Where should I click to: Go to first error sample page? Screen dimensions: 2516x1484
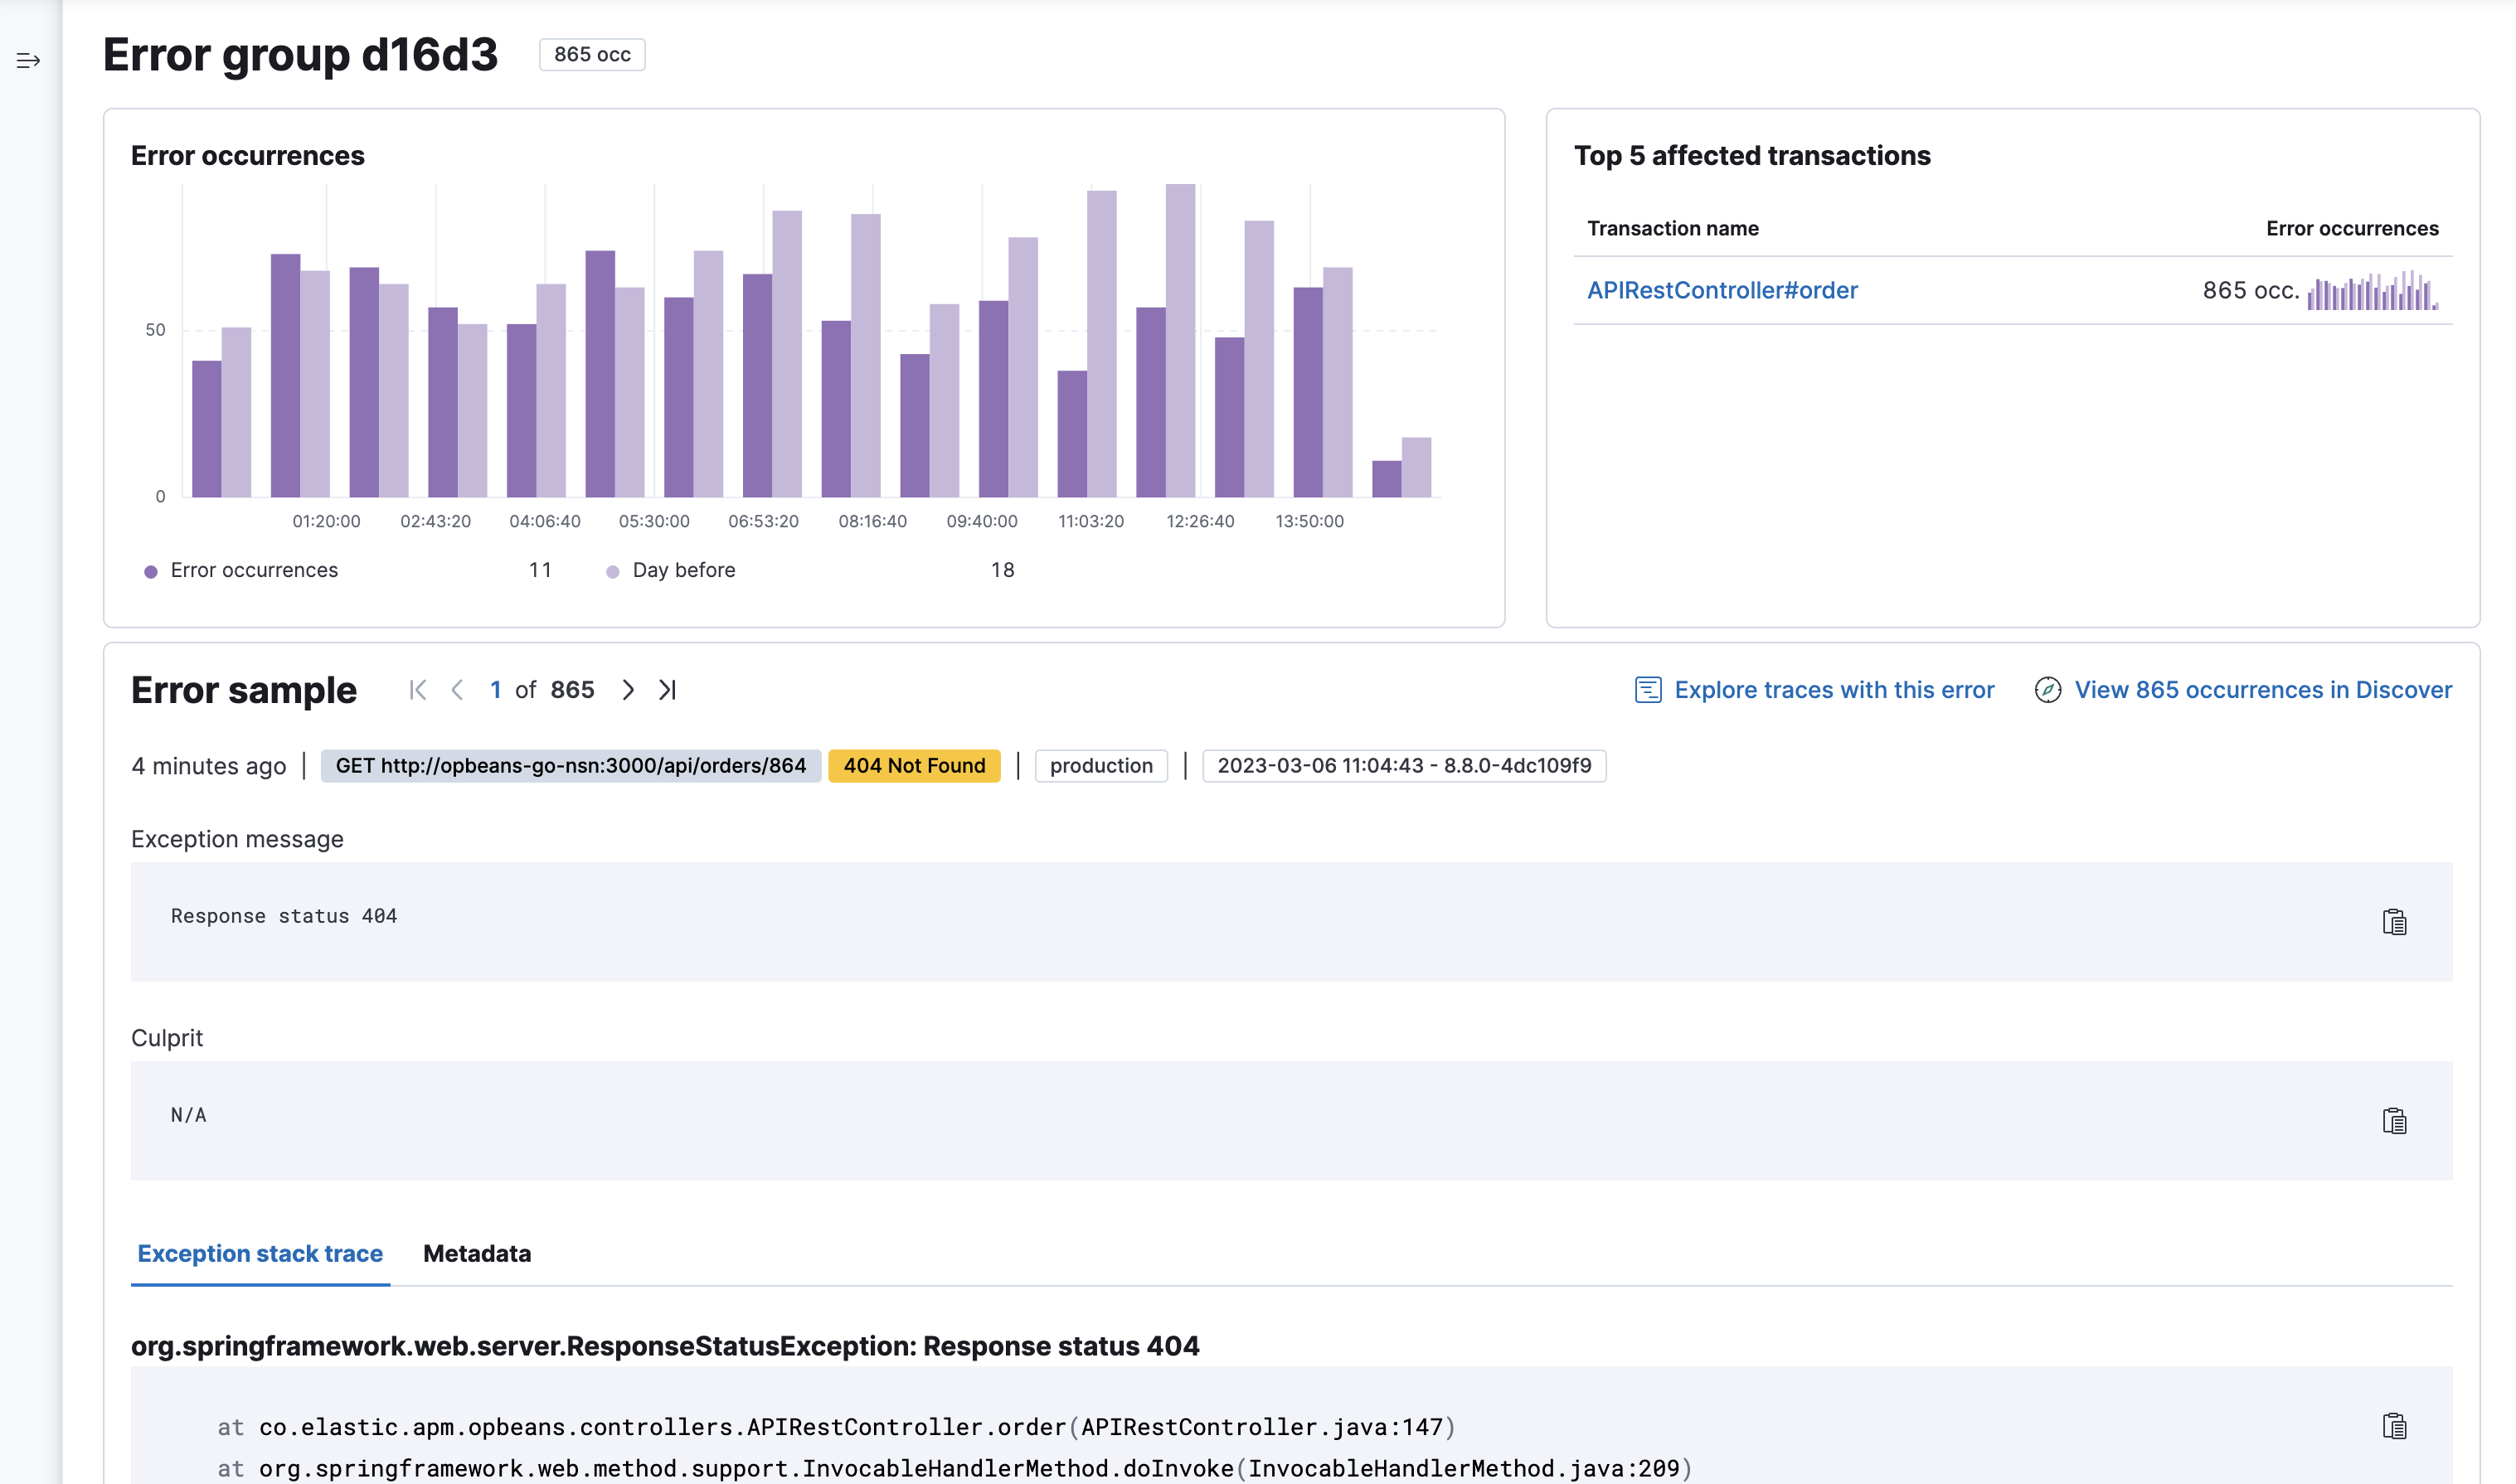coord(418,690)
